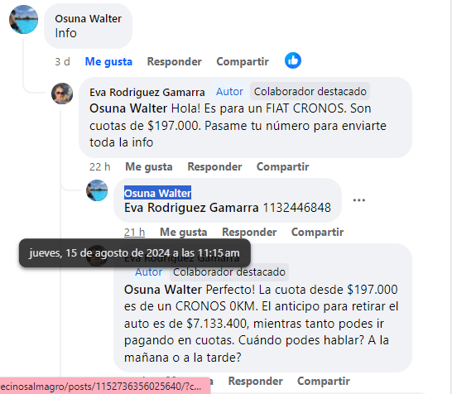This screenshot has height=394, width=452.
Task: Open Osuna Walter's avatar beside the phone number reply
Action: point(97,190)
